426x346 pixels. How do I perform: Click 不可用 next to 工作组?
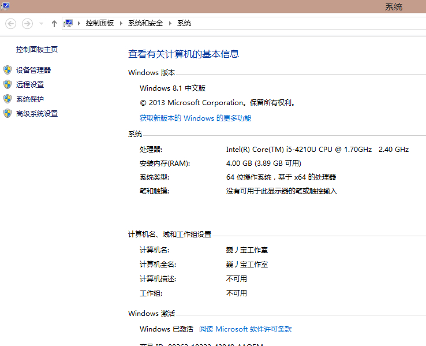(236, 293)
